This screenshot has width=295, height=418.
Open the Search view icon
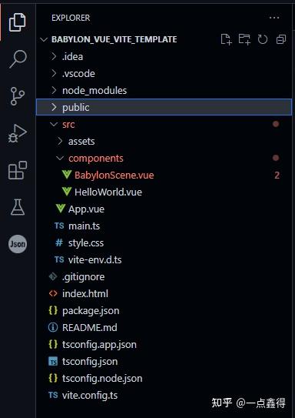pos(18,59)
